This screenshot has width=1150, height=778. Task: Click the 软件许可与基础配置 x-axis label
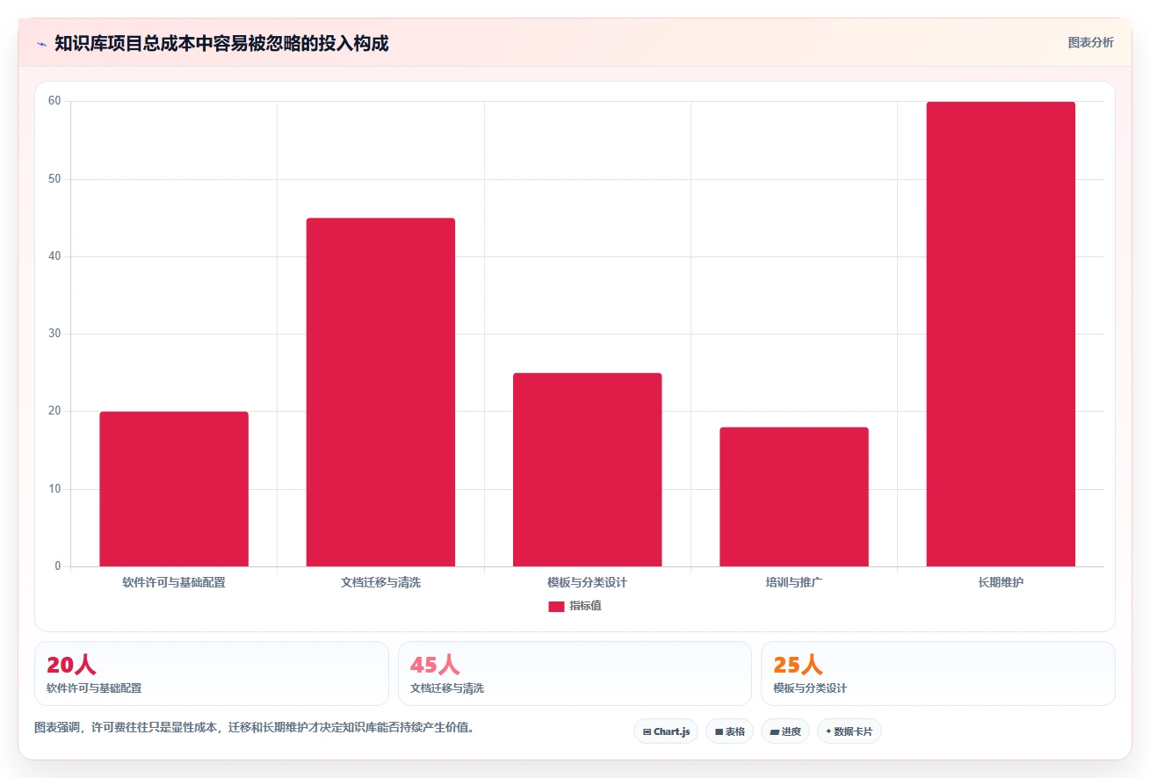coord(174,582)
